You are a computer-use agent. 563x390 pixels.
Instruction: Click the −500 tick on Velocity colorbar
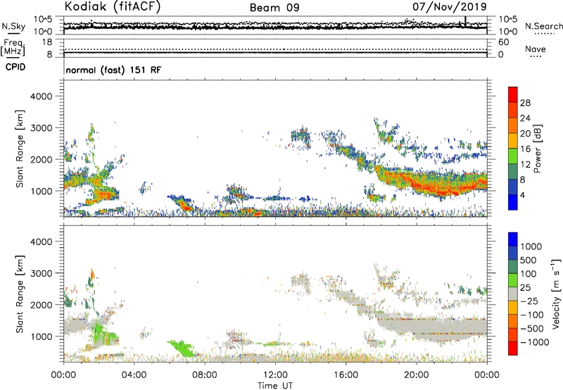[532, 328]
